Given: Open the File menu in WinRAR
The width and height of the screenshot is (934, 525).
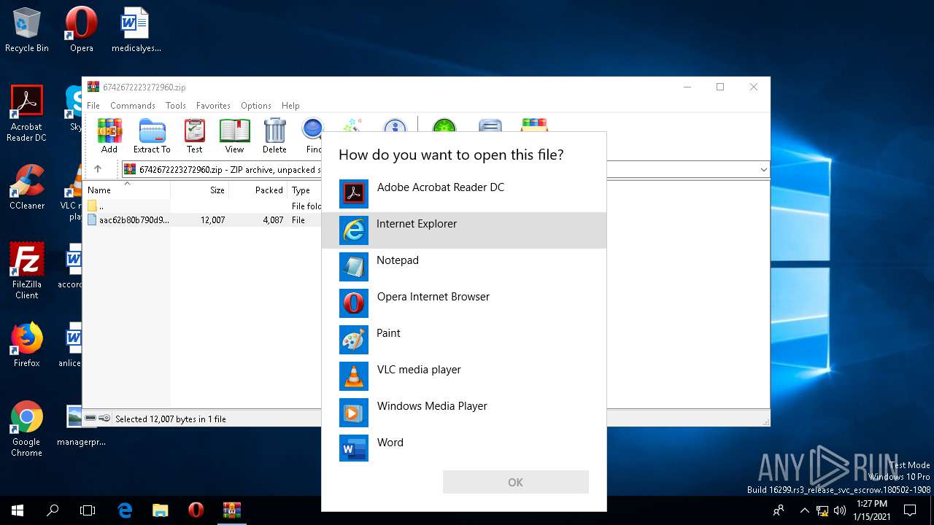Looking at the screenshot, I should tap(93, 106).
